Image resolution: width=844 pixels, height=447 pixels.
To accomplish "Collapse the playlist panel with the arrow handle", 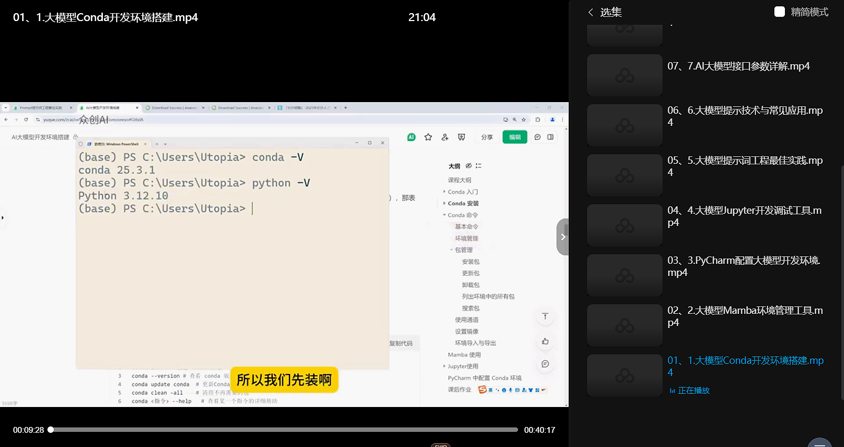I will (x=562, y=237).
